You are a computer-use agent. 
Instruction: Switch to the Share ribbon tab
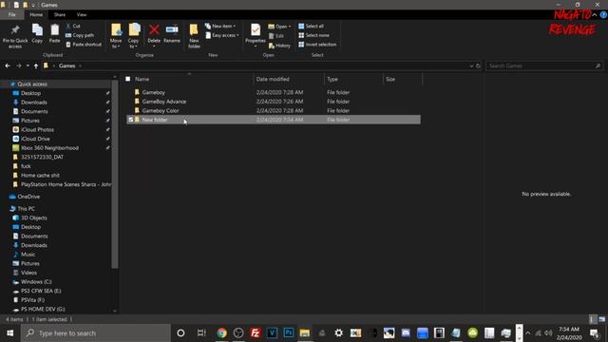(x=60, y=15)
